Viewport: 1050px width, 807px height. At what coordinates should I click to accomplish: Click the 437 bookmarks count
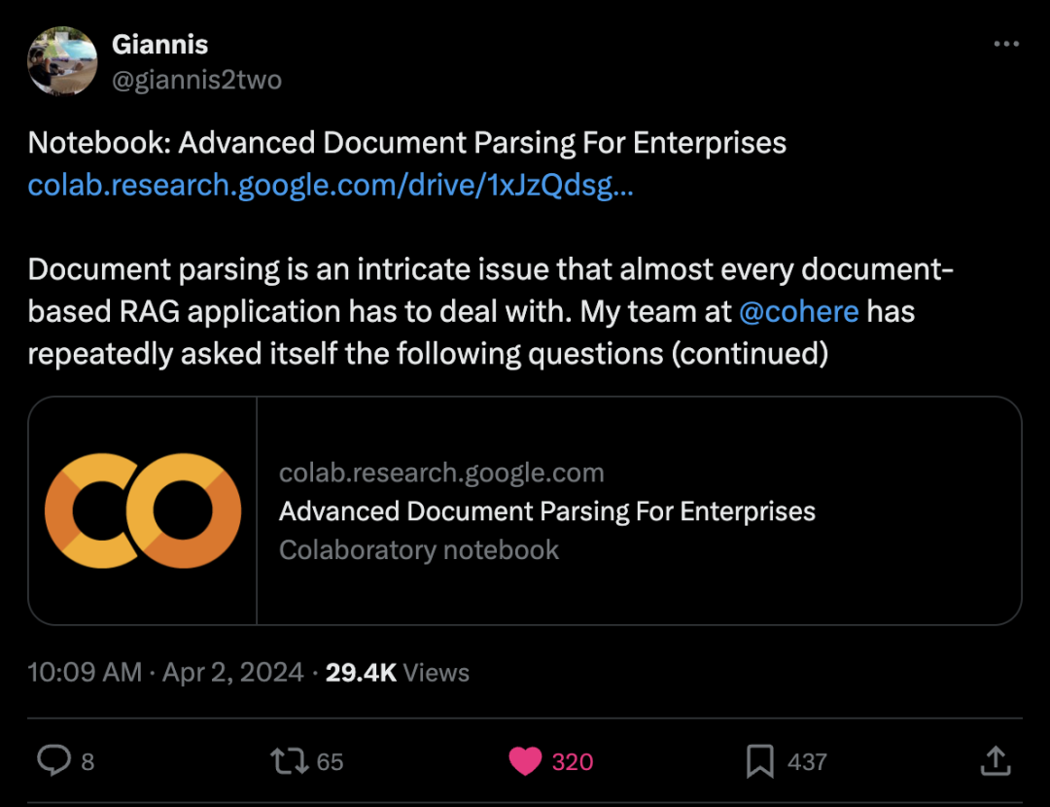point(808,762)
